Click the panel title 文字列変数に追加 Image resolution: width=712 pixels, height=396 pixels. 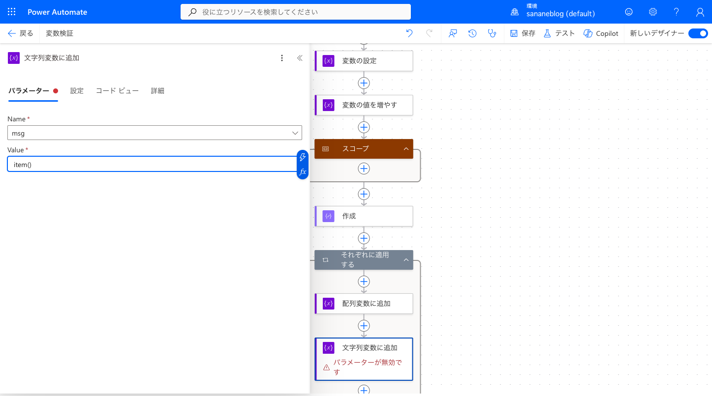52,58
